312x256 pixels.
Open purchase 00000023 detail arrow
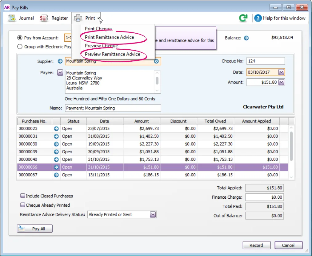[x=56, y=129]
